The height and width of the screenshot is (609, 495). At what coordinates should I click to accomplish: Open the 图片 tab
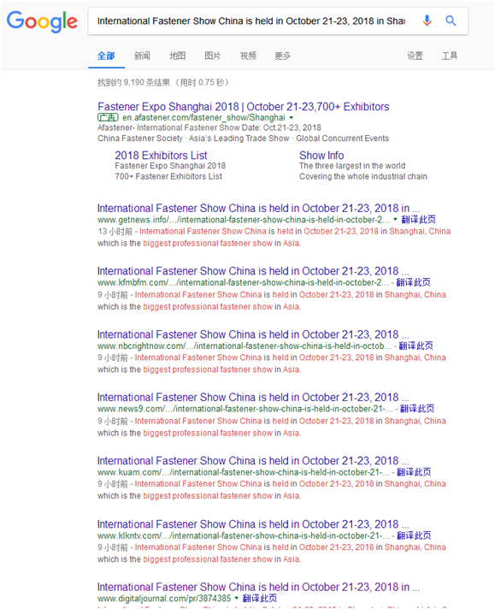click(x=212, y=56)
